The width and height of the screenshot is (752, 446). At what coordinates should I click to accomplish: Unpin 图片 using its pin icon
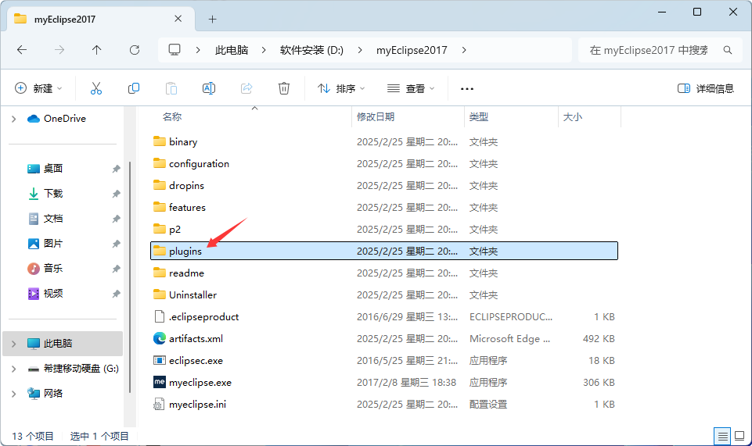(116, 244)
